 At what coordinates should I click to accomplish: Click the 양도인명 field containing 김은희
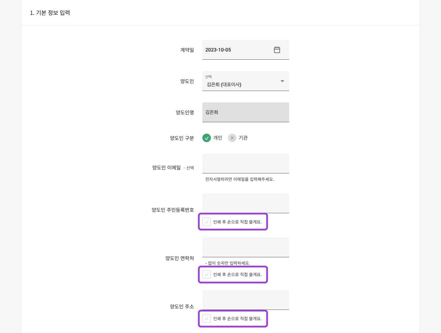point(245,112)
